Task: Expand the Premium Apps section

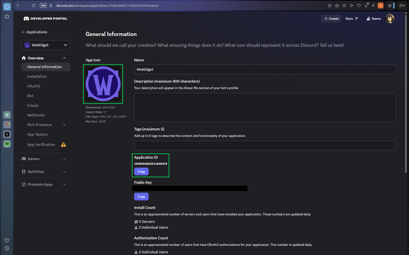Action: click(x=46, y=184)
